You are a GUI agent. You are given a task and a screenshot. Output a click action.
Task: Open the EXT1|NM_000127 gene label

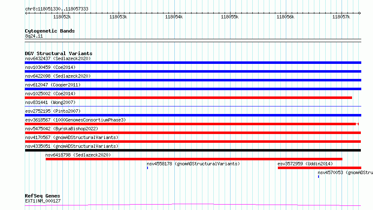point(43,201)
